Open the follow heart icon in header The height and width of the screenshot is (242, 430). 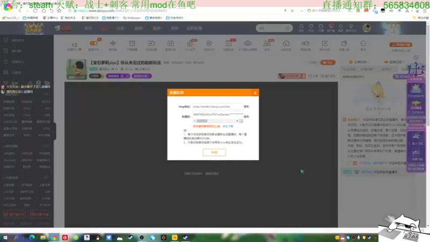[311, 27]
